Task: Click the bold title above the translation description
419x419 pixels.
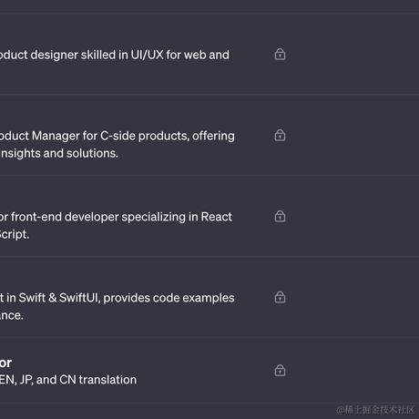Action: (5, 363)
